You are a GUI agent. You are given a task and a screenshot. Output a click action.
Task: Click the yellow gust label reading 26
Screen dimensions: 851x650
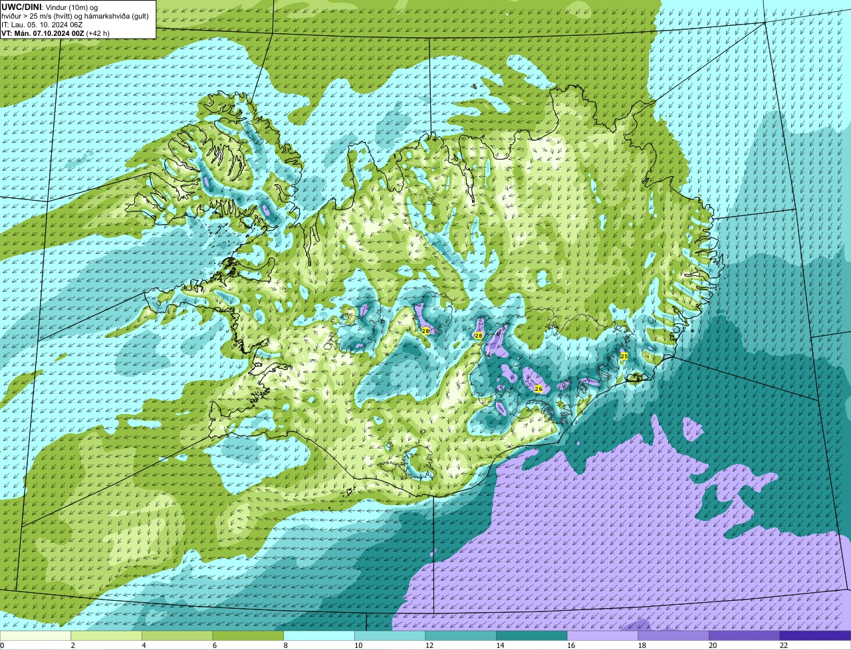(x=539, y=389)
